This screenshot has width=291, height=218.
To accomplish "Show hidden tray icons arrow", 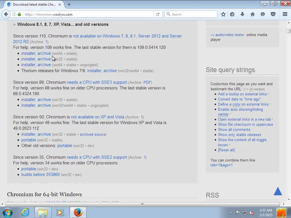I will (231, 213).
